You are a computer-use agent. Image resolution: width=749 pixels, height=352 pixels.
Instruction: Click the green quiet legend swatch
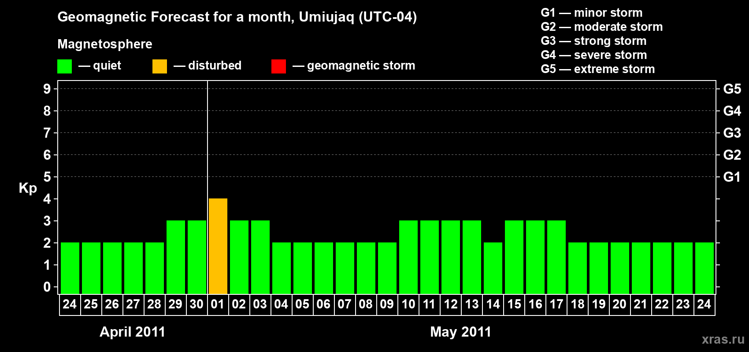(64, 66)
